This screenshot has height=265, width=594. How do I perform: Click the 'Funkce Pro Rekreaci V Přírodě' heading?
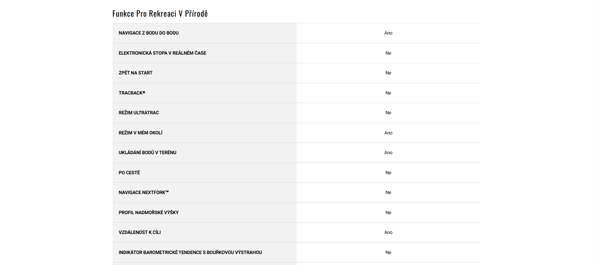(160, 14)
